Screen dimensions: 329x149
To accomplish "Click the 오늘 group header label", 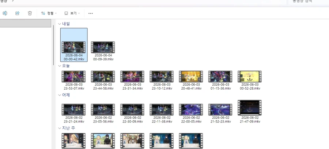I will [x=66, y=66].
